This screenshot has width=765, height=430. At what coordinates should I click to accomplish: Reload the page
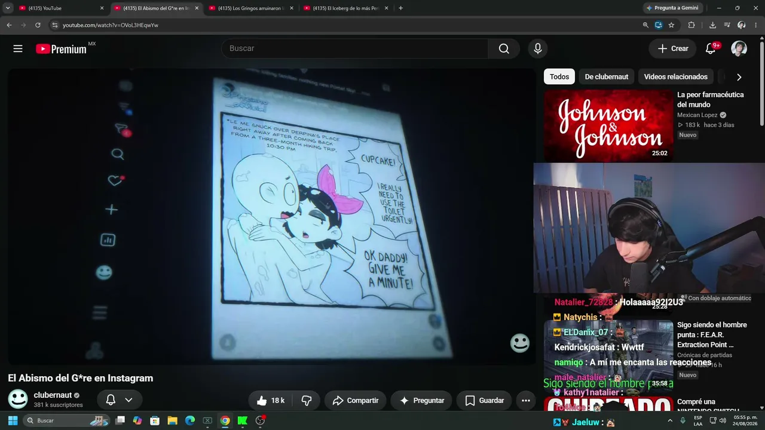[38, 25]
